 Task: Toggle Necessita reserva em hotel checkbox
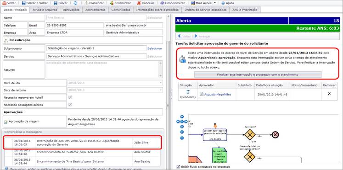pyautogui.click(x=70, y=97)
